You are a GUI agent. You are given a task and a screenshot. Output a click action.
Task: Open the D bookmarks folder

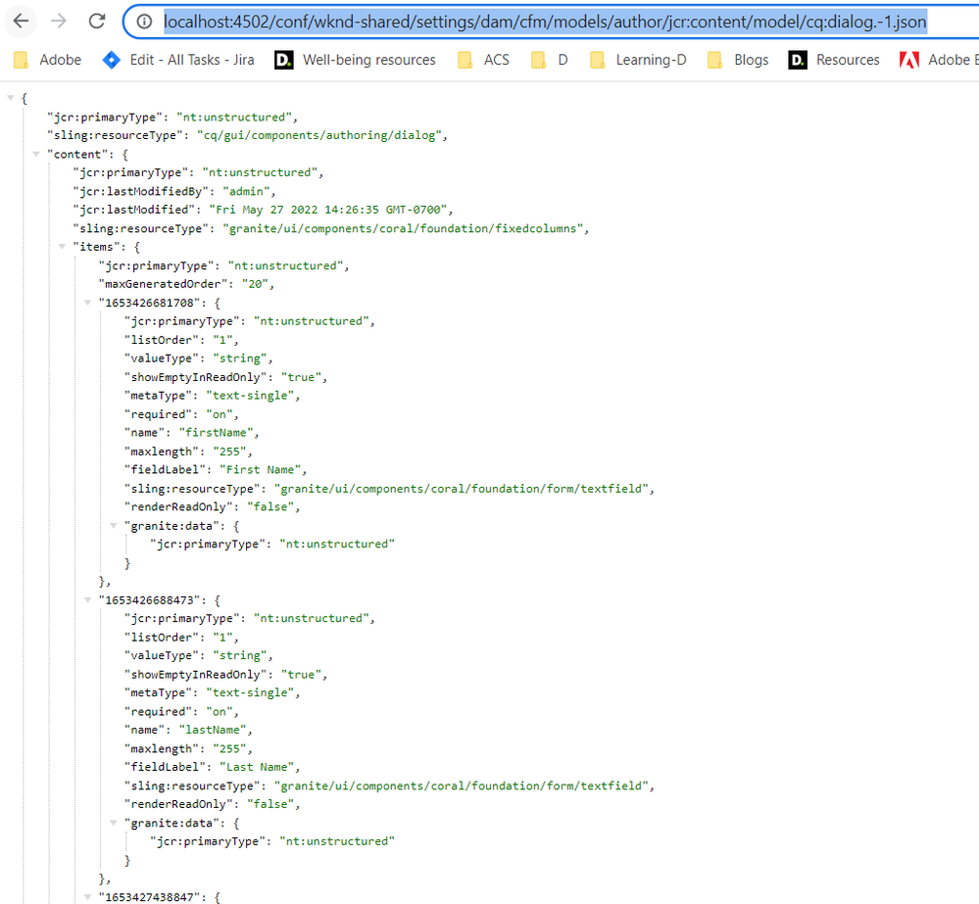550,60
